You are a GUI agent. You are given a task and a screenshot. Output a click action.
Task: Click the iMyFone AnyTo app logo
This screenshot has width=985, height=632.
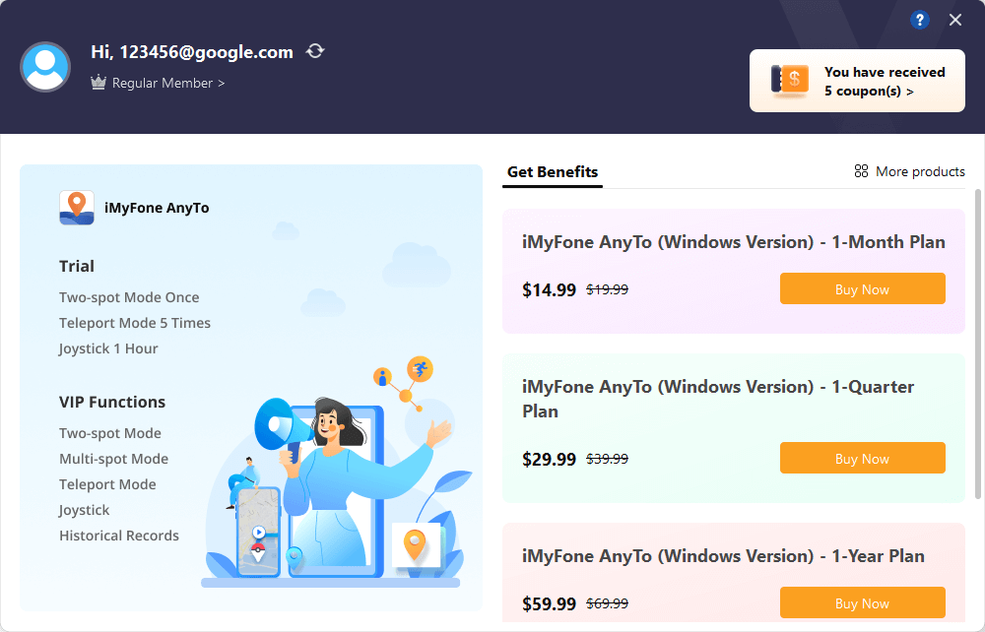coord(77,208)
